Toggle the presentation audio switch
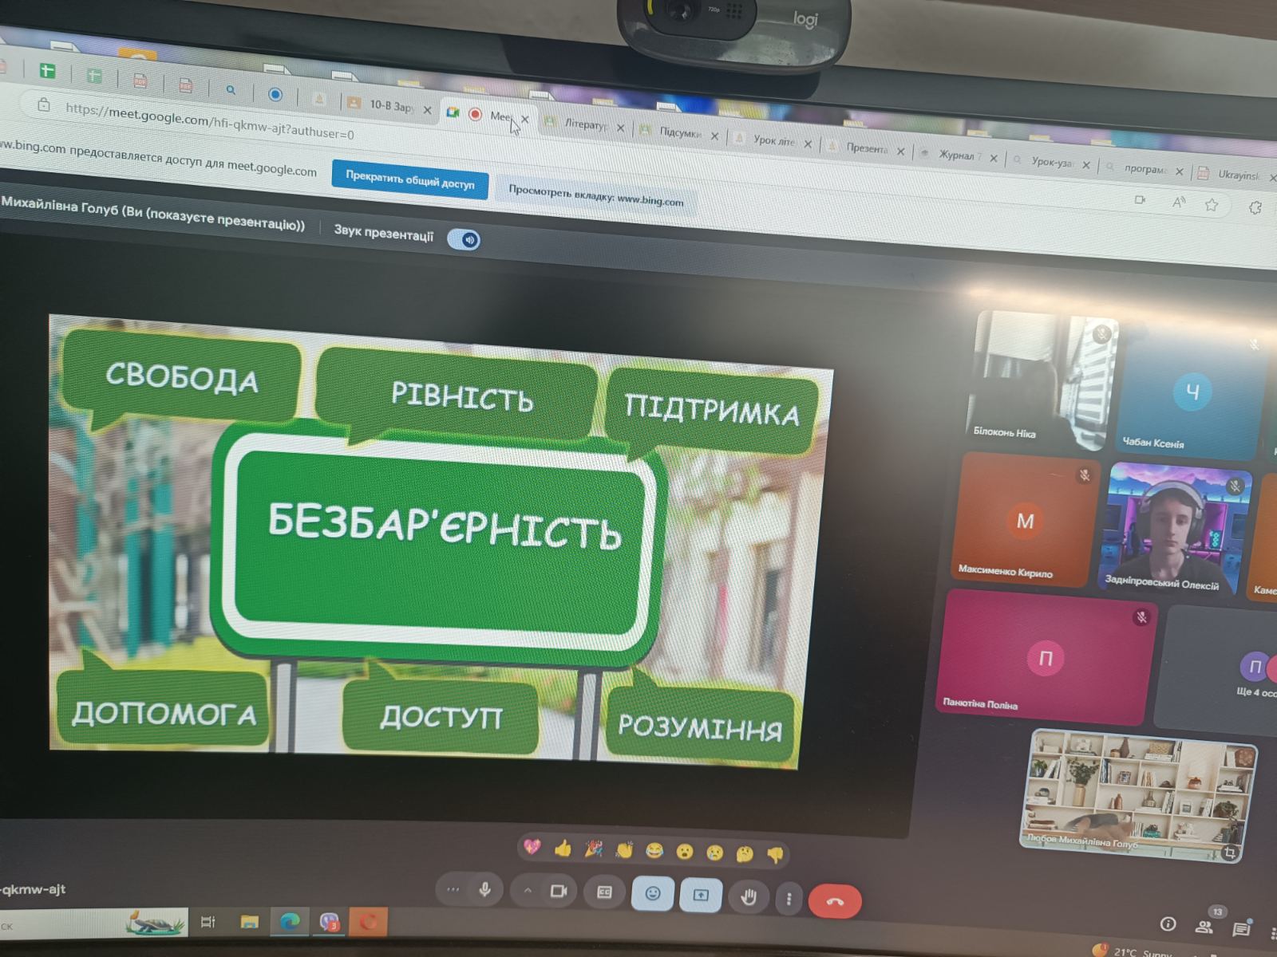This screenshot has height=957, width=1277. pyautogui.click(x=464, y=239)
